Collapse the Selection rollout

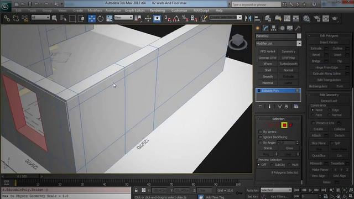(x=278, y=119)
